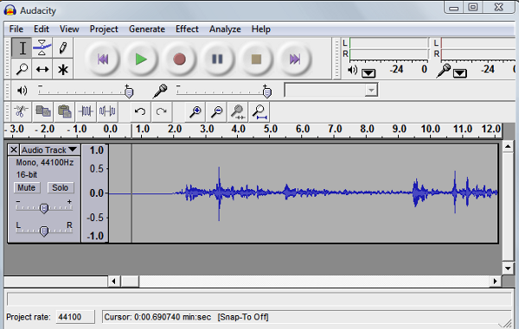Viewport: 519px width, 329px height.
Task: Open the View menu
Action: [x=69, y=29]
